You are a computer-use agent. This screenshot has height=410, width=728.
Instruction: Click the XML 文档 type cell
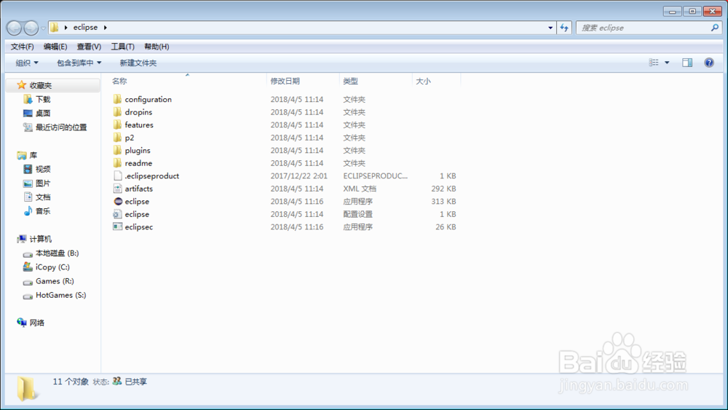(360, 189)
